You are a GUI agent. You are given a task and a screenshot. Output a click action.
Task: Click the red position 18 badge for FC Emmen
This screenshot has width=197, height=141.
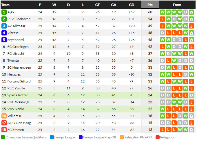click(x=4, y=130)
